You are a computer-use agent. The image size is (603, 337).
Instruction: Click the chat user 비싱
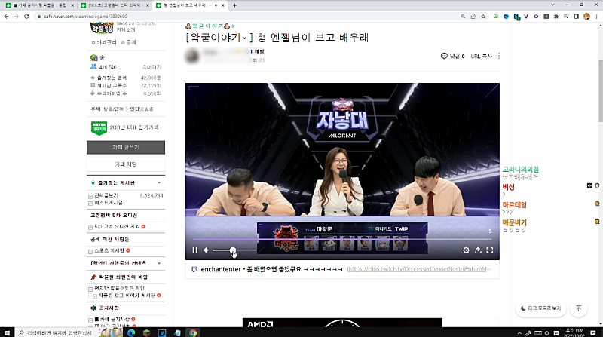[508, 187]
